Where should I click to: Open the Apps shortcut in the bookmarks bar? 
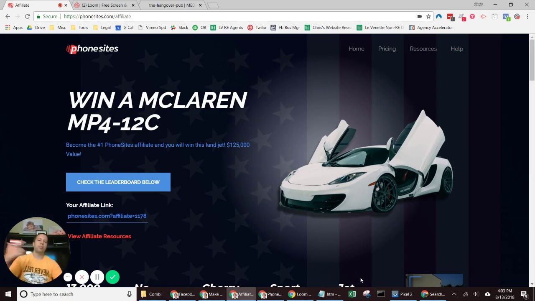[14, 28]
